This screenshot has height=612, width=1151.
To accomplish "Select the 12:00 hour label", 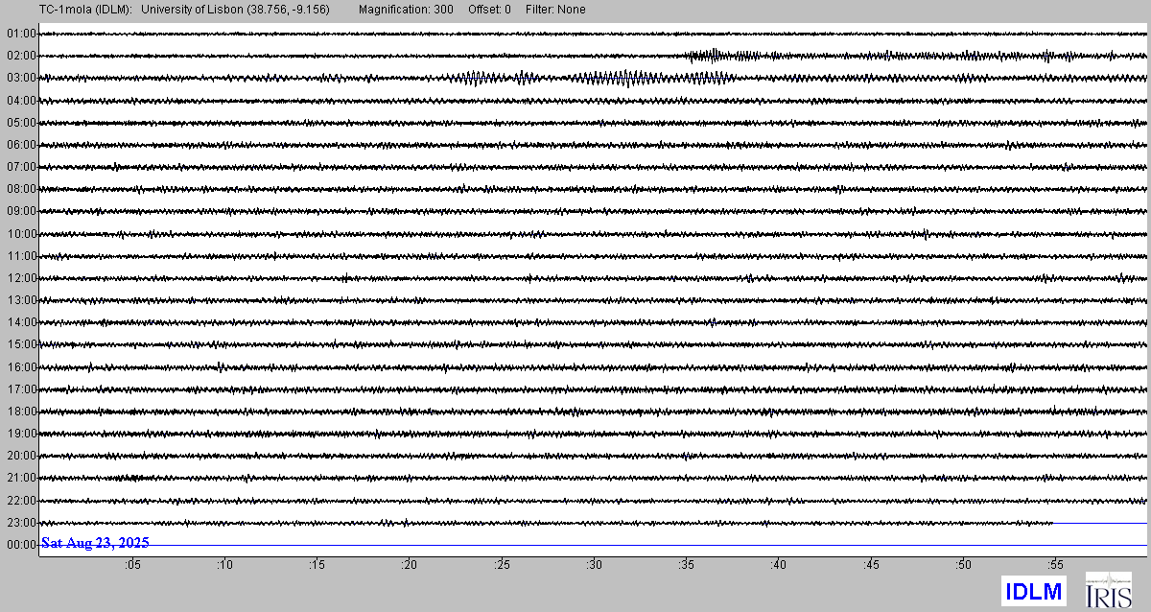I will tap(20, 278).
